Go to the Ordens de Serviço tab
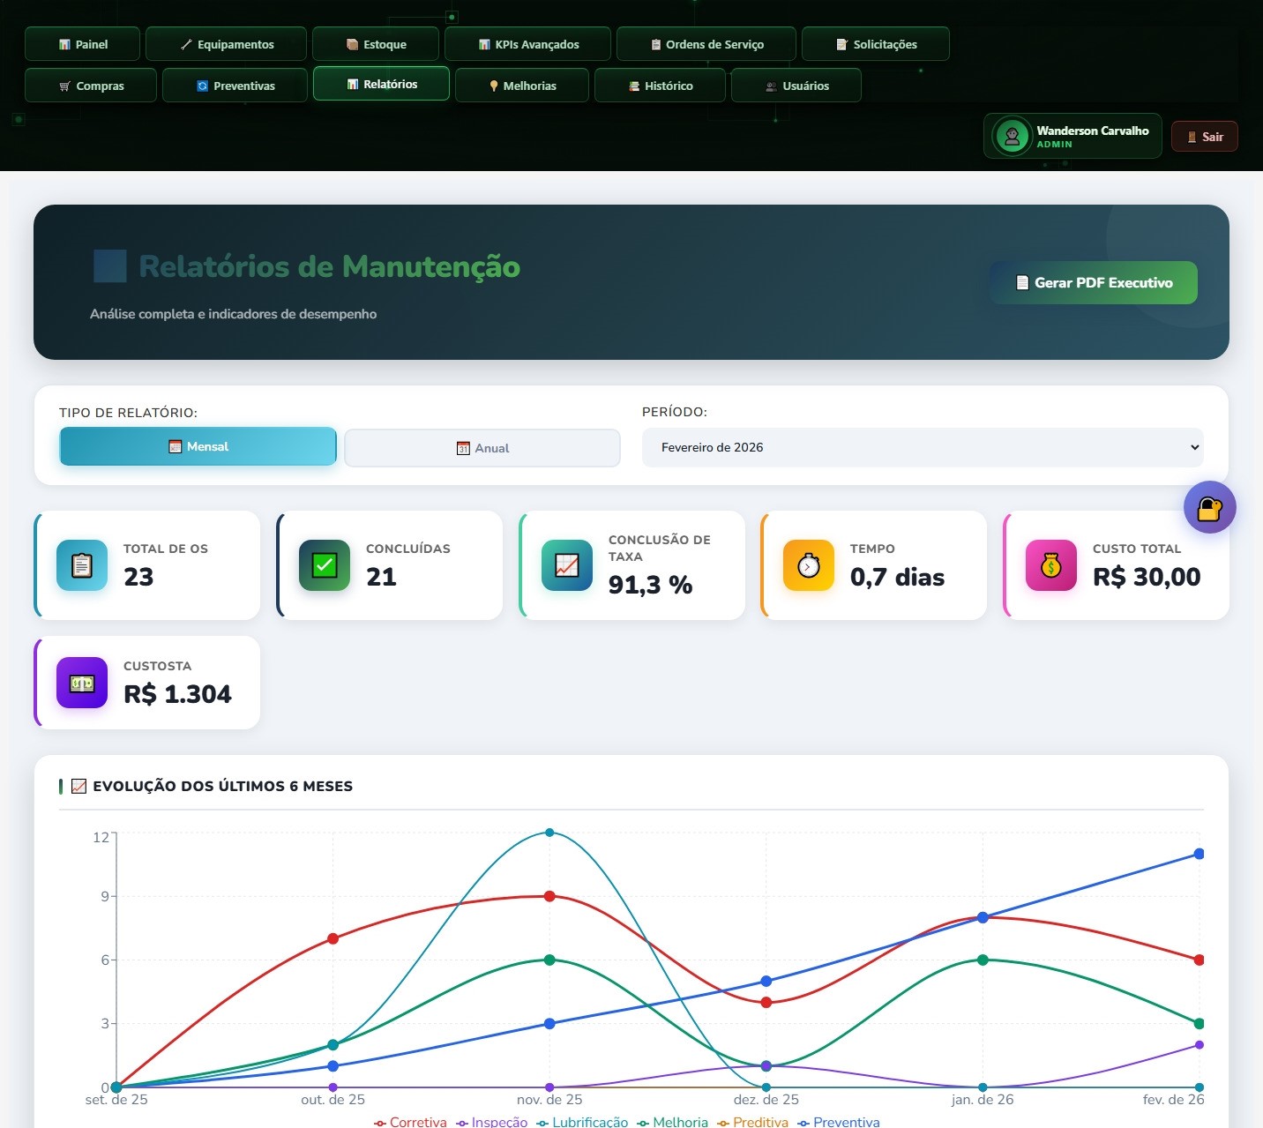The image size is (1263, 1128). [x=706, y=44]
